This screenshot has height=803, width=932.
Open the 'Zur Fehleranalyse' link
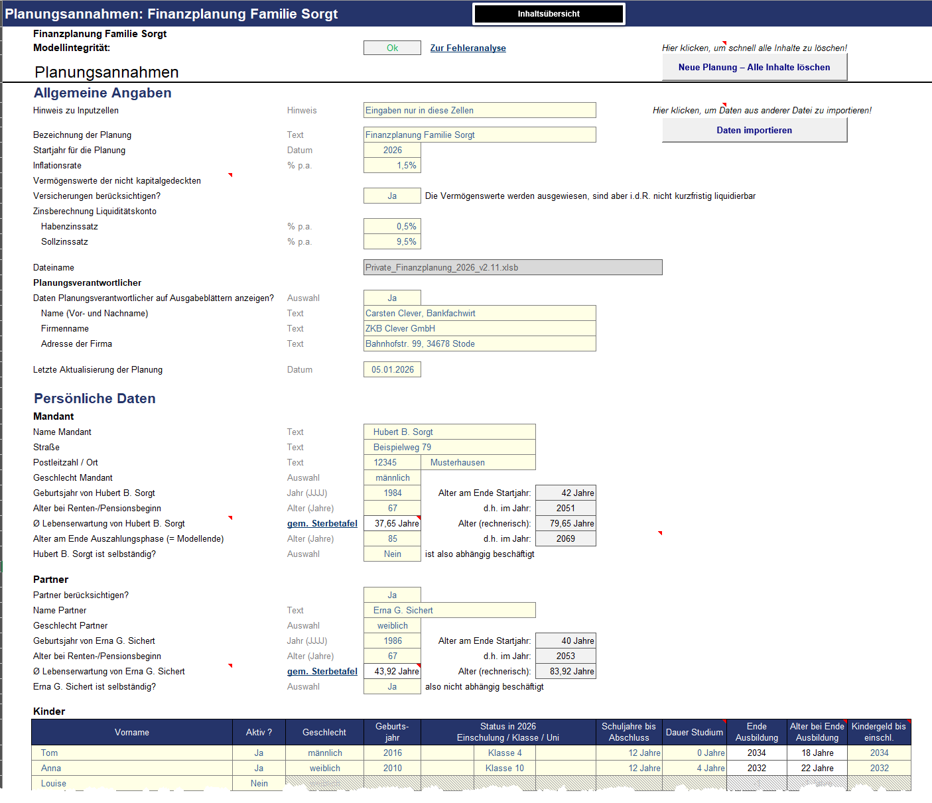pos(468,47)
